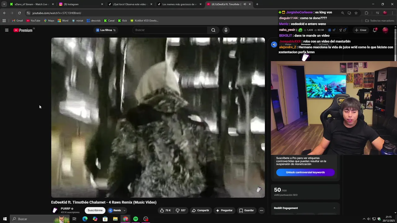Open more actions ellipsis below video
The image size is (397, 223).
click(261, 210)
